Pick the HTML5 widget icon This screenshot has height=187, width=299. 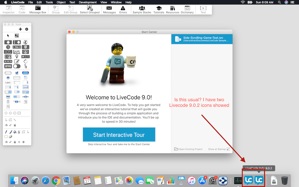(25, 47)
